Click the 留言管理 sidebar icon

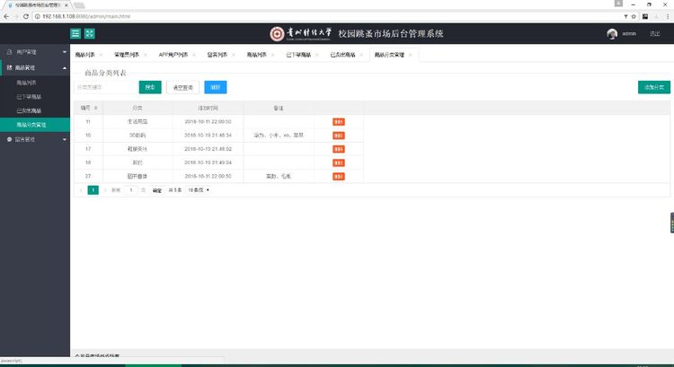pos(10,139)
